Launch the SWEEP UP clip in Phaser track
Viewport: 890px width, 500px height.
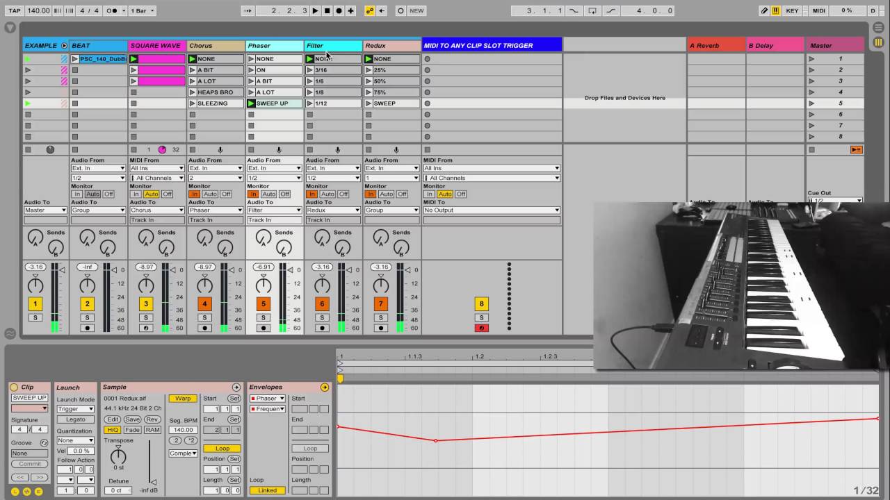coord(252,103)
